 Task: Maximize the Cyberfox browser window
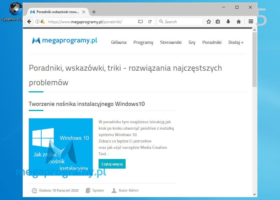click(237, 7)
